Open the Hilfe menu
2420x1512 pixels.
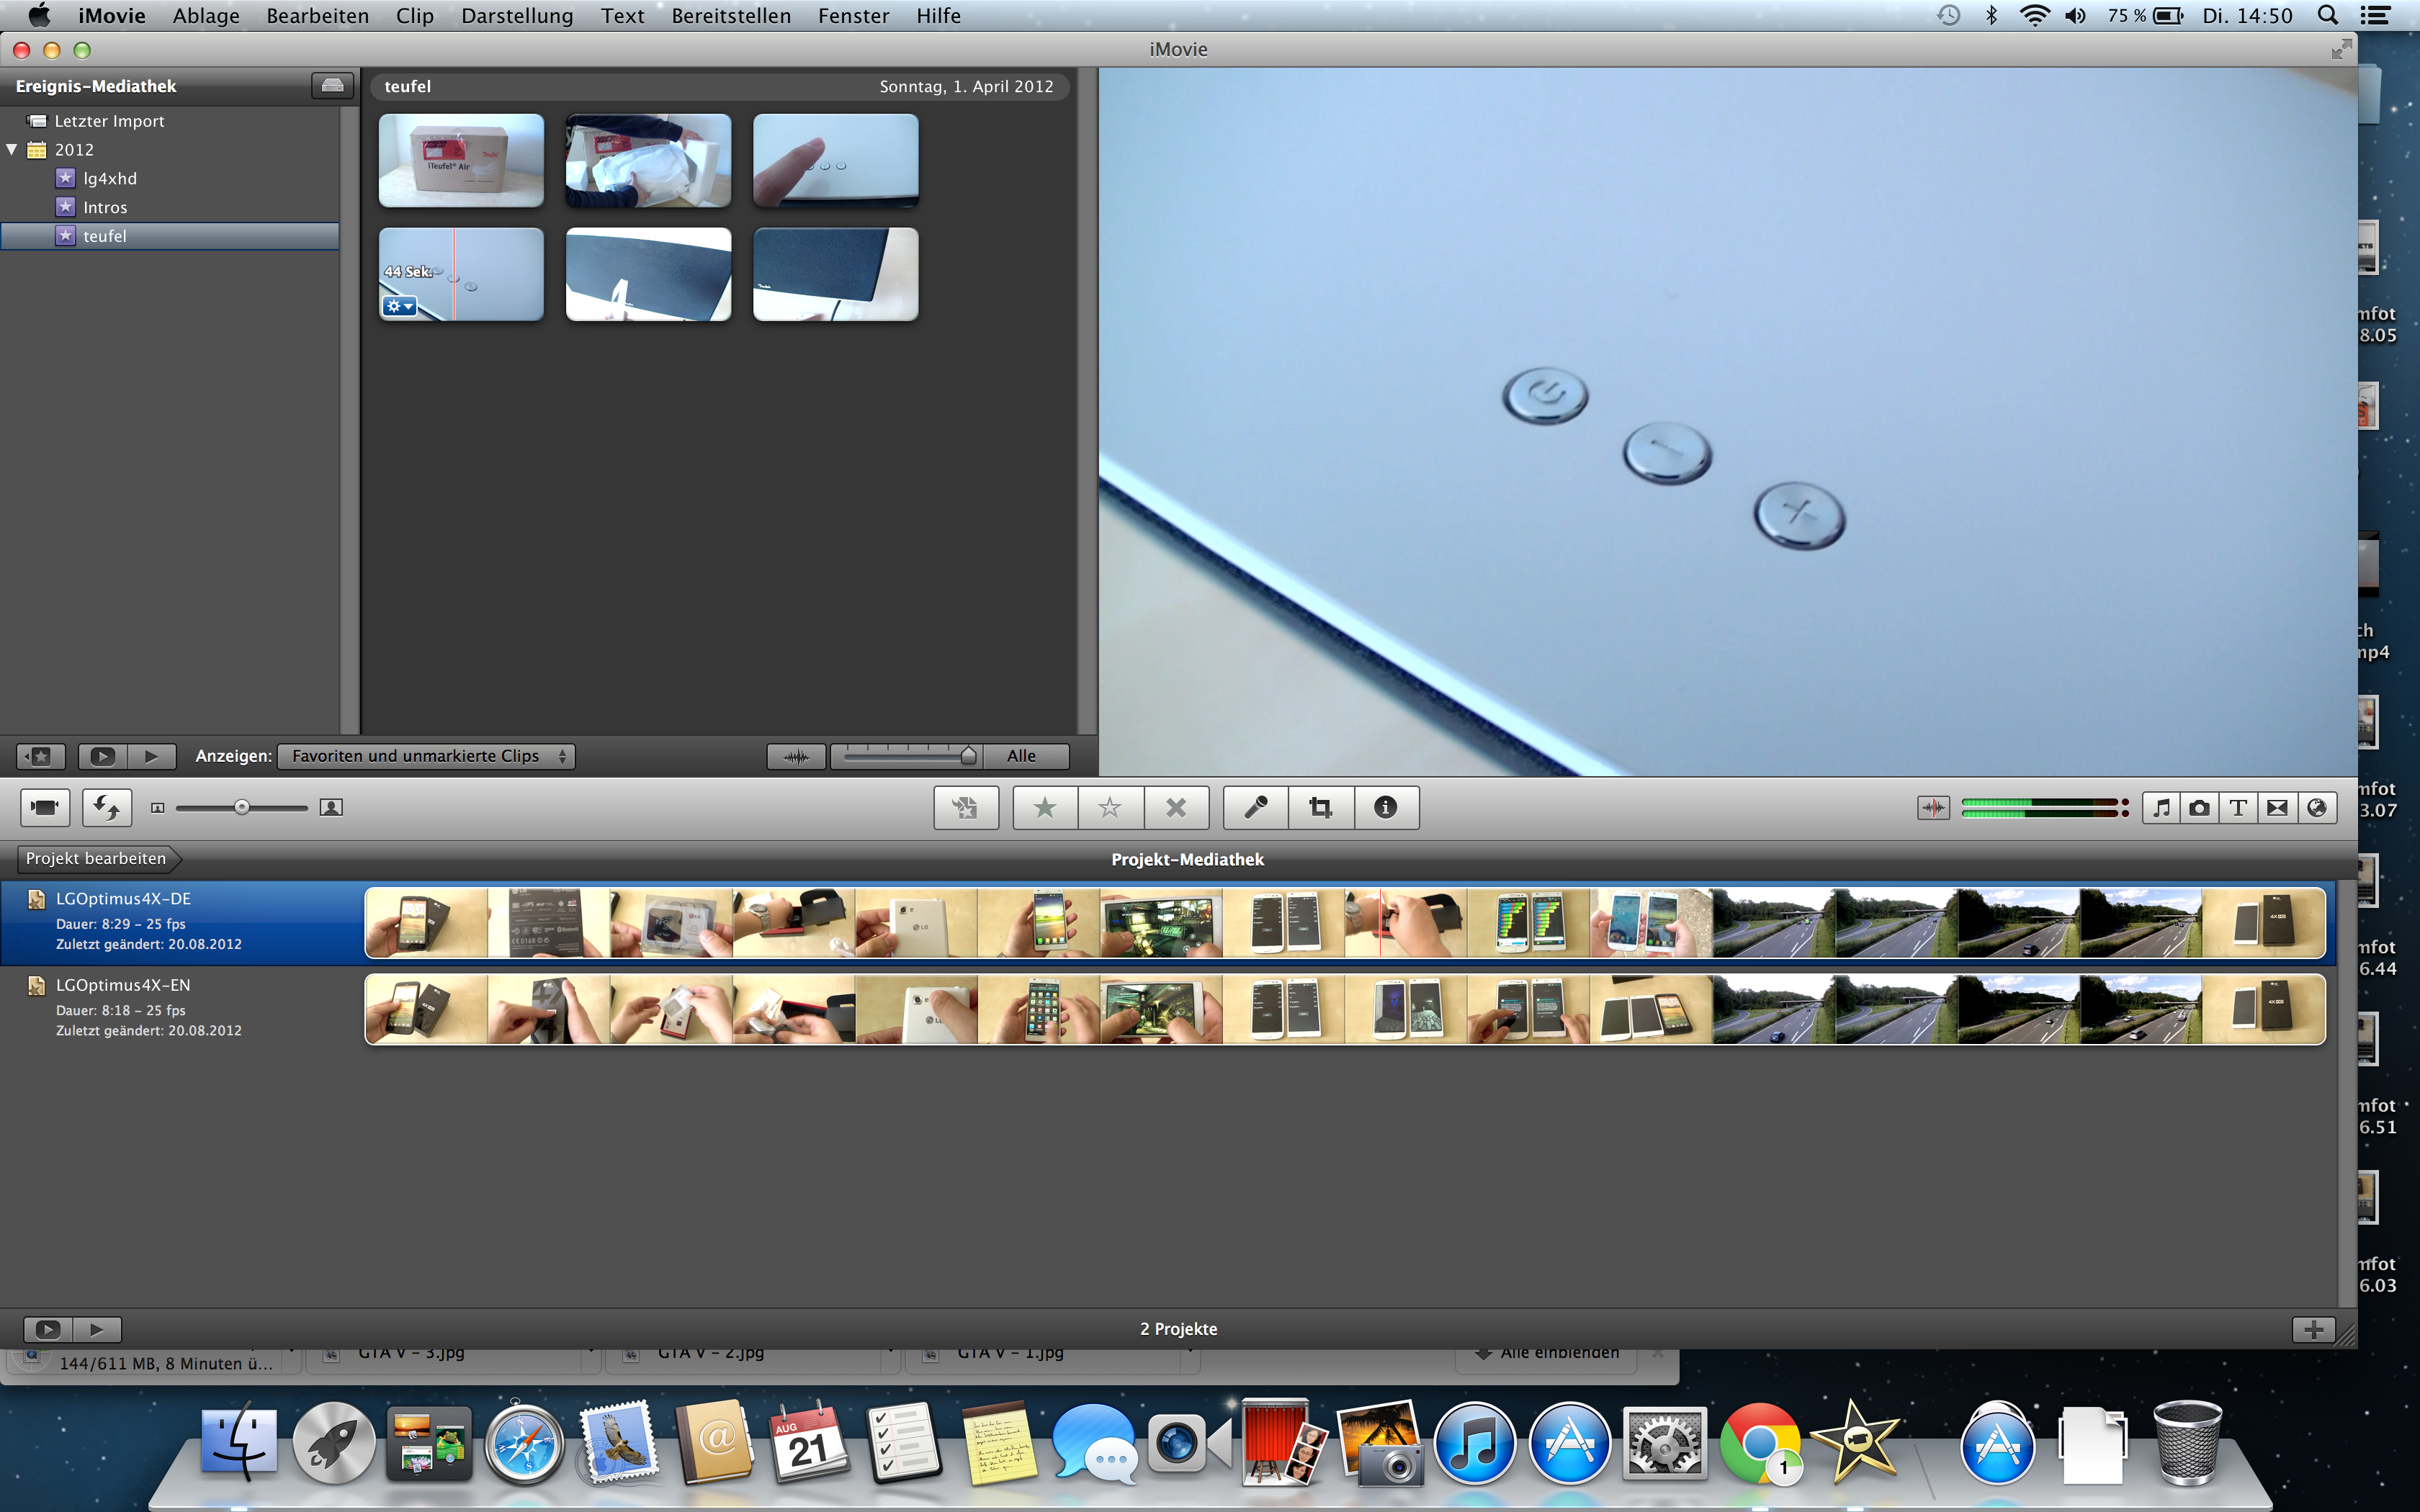click(938, 16)
